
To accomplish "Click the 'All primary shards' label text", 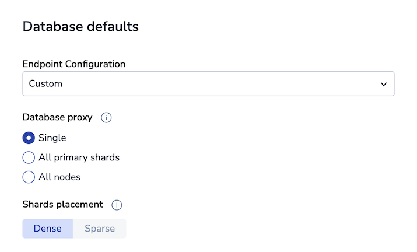I will 79,157.
